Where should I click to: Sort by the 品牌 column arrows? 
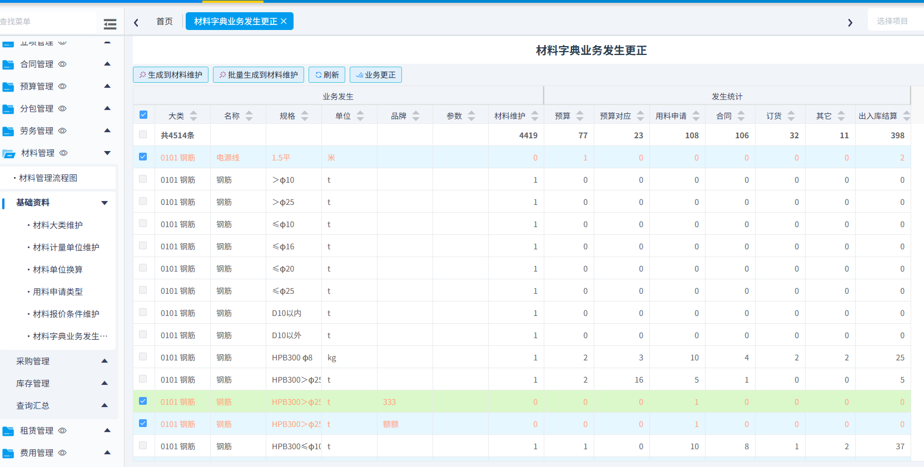[x=416, y=116]
